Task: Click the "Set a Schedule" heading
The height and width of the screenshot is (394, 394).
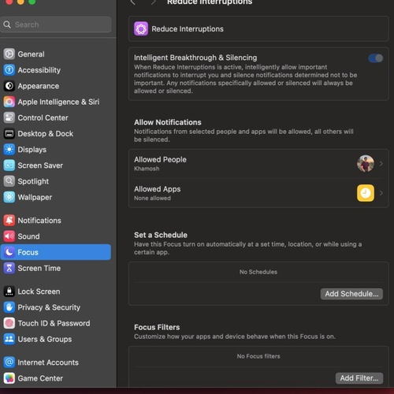Action: 161,235
